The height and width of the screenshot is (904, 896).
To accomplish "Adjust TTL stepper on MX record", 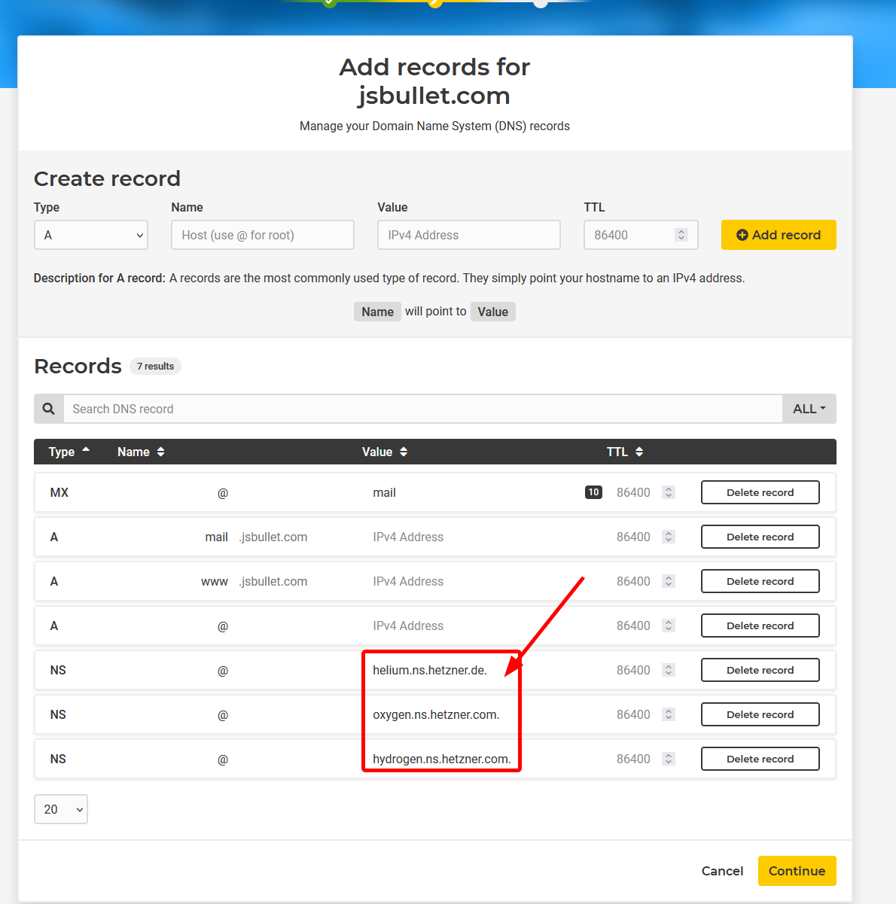I will tap(669, 492).
